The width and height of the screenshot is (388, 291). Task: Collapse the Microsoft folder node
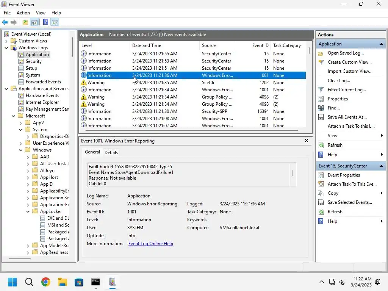pyautogui.click(x=14, y=116)
